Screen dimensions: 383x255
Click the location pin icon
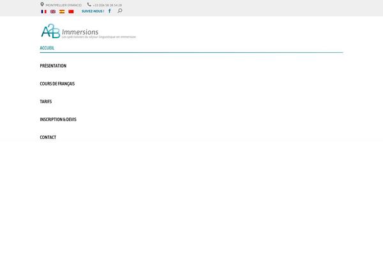coord(42,4)
